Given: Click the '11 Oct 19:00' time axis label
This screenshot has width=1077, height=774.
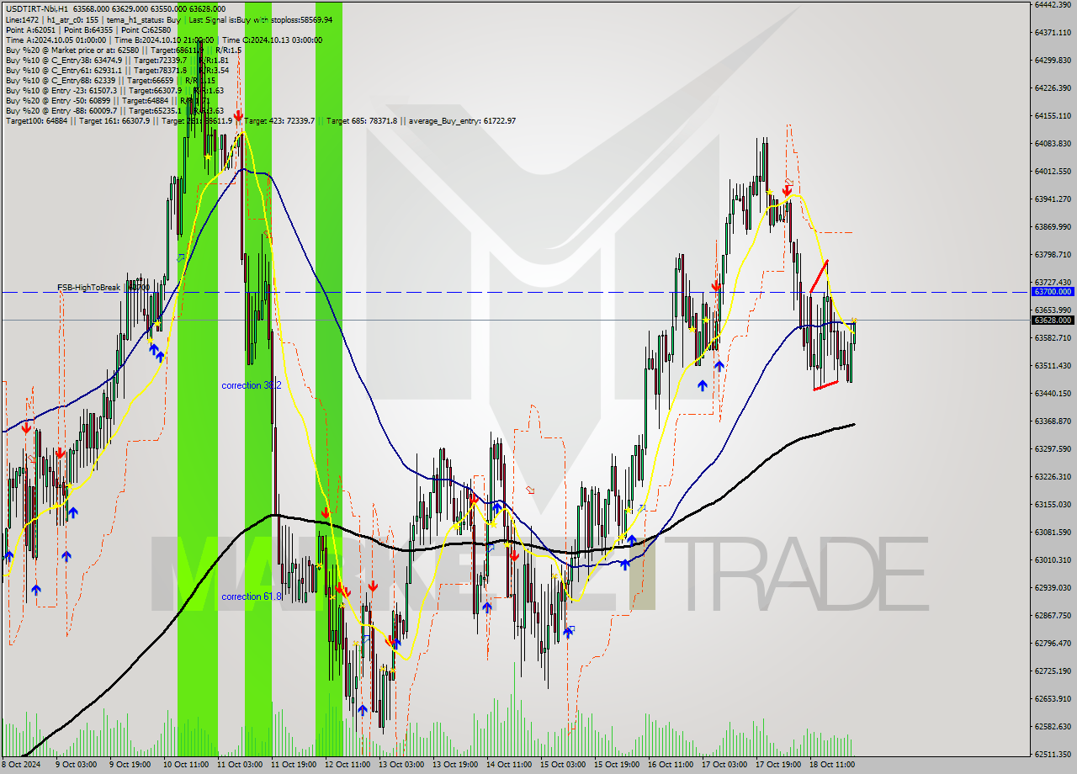Looking at the screenshot, I should coord(294,765).
